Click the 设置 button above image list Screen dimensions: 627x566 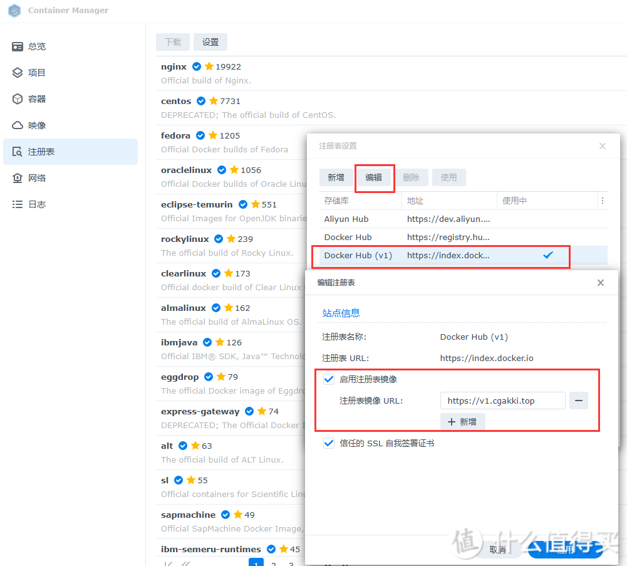point(210,42)
